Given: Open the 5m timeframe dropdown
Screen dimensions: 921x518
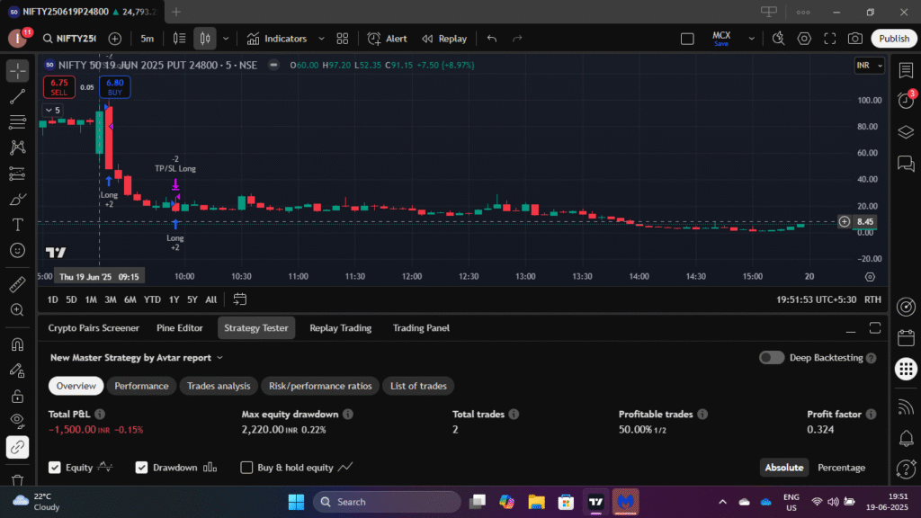Looking at the screenshot, I should 147,39.
